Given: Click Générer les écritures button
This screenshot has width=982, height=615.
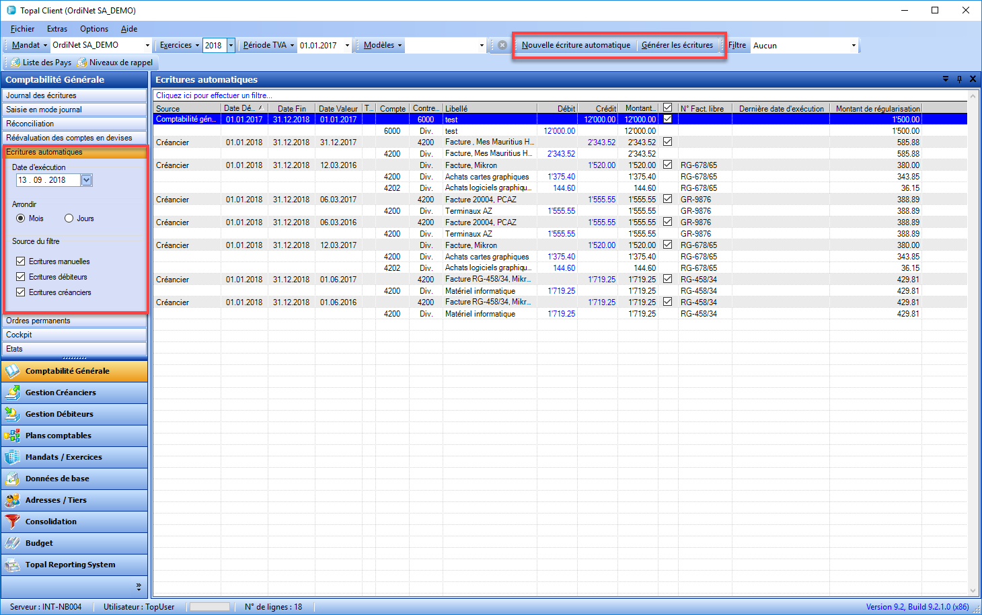Looking at the screenshot, I should (677, 46).
